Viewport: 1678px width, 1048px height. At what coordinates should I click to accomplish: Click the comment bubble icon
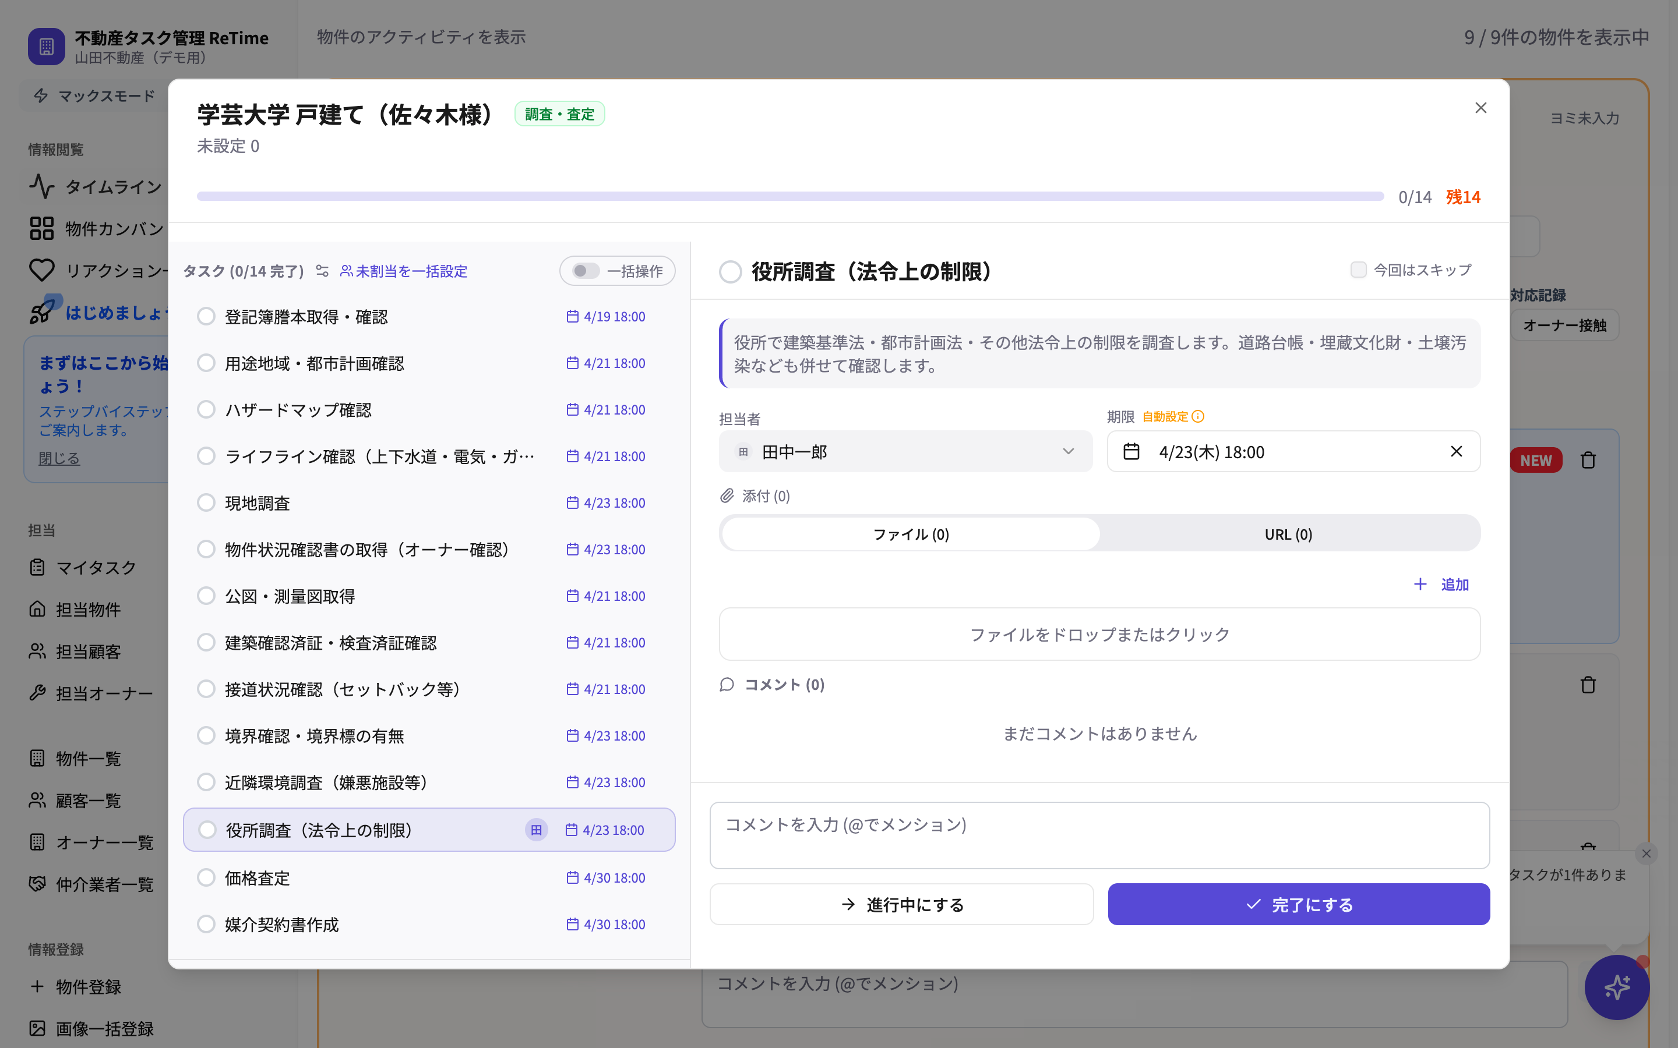[x=727, y=685]
